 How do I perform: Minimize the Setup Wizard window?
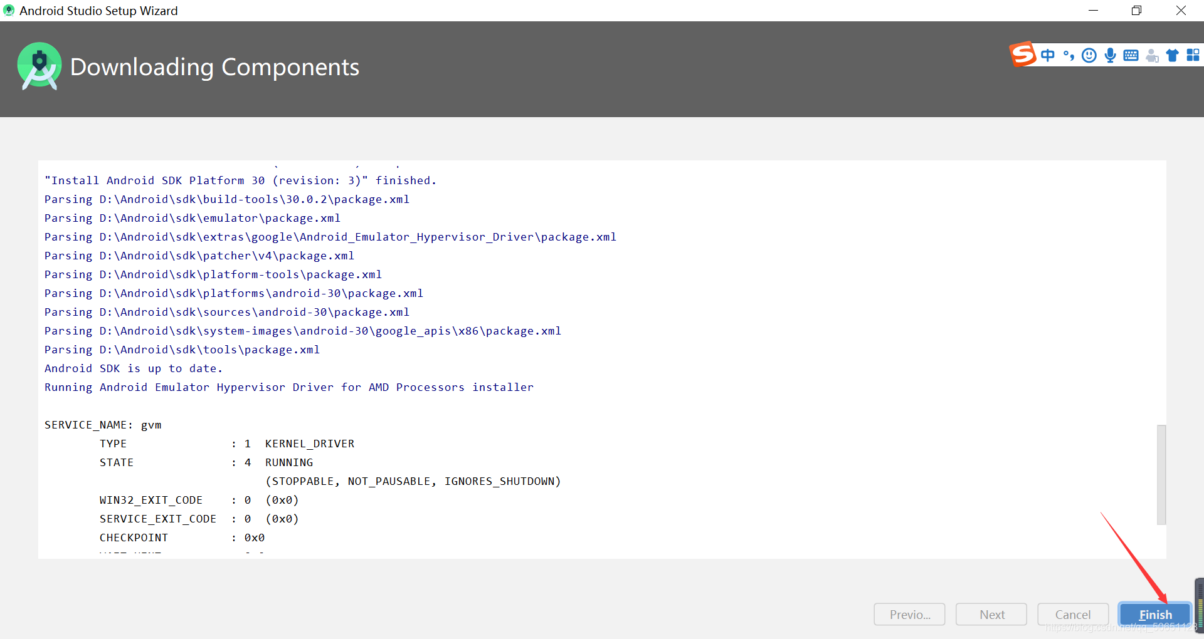click(x=1093, y=11)
